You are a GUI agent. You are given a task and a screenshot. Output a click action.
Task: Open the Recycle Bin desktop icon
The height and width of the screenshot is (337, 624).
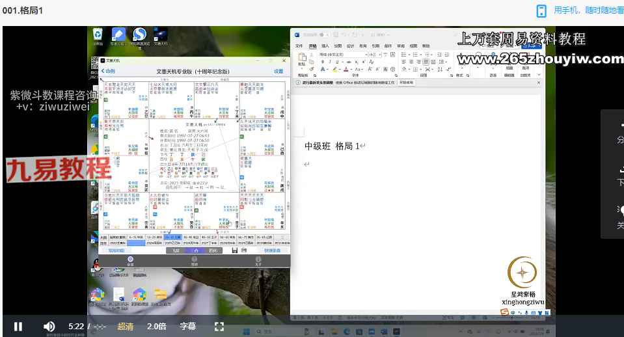(98, 35)
